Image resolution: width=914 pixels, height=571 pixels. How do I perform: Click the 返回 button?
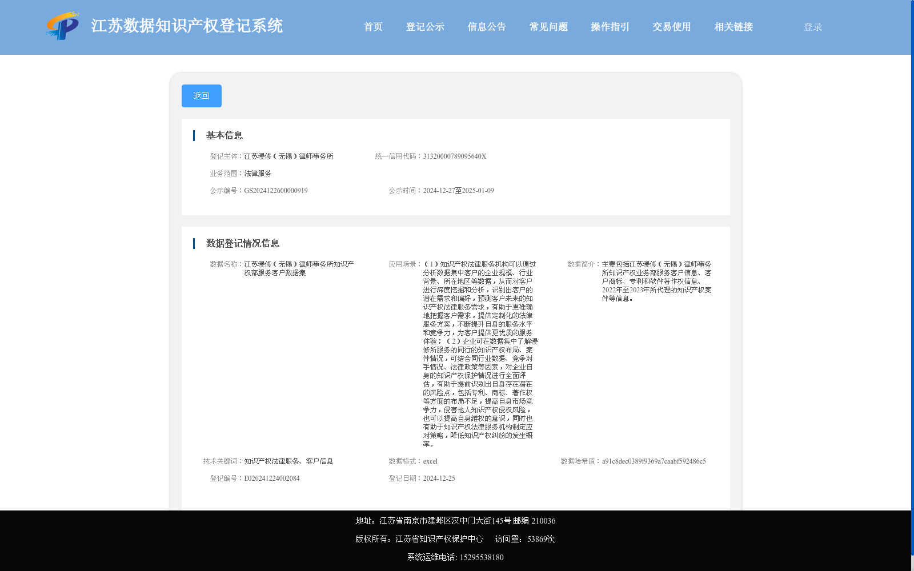click(202, 96)
